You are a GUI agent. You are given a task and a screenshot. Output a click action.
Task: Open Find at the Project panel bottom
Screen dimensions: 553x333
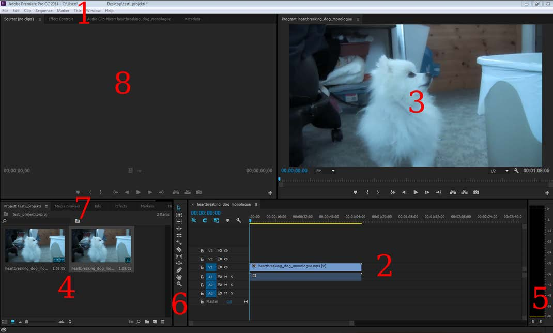[139, 322]
